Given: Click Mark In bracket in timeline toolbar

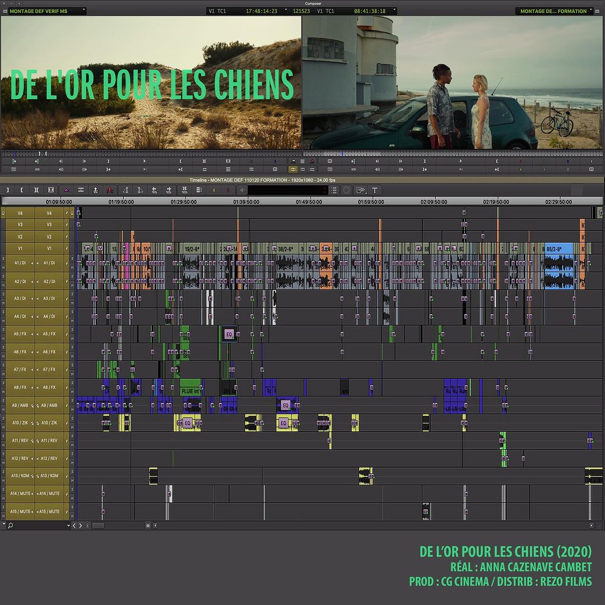Looking at the screenshot, I should (x=22, y=190).
